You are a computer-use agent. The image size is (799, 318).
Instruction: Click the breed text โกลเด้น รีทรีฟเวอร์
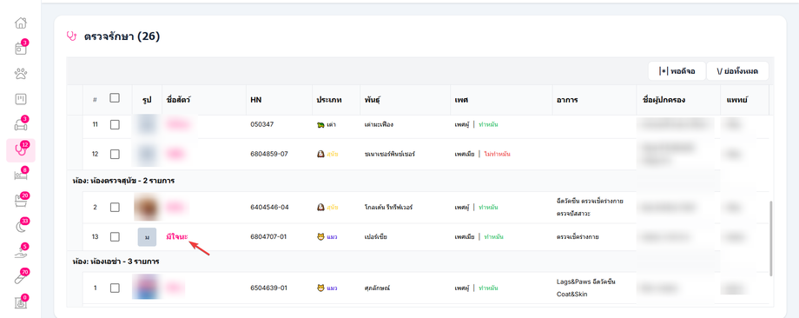point(389,208)
